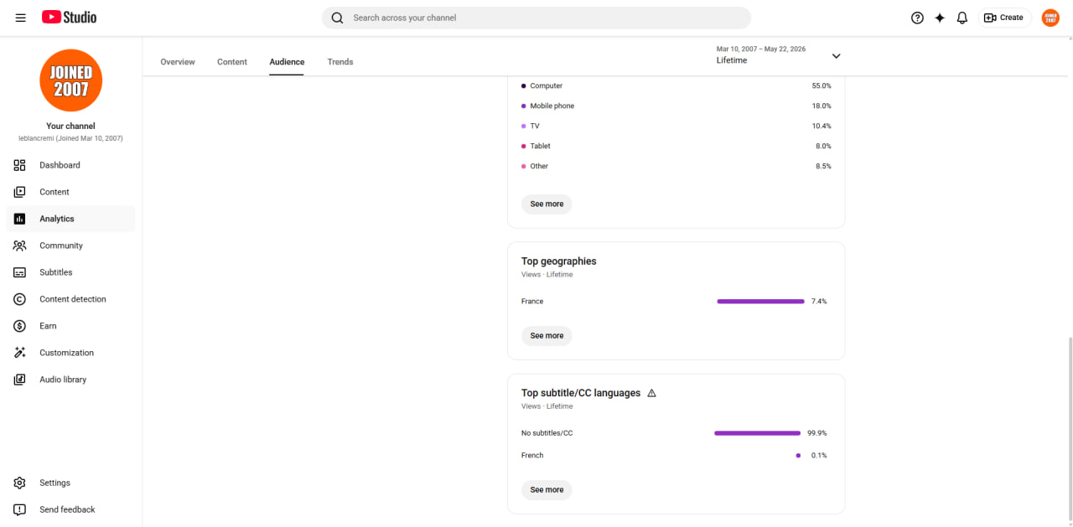This screenshot has width=1073, height=527.
Task: Click the Your channel name text
Action: point(70,126)
